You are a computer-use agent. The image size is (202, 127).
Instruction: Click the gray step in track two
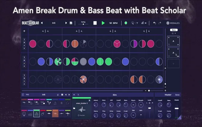tap(83, 62)
